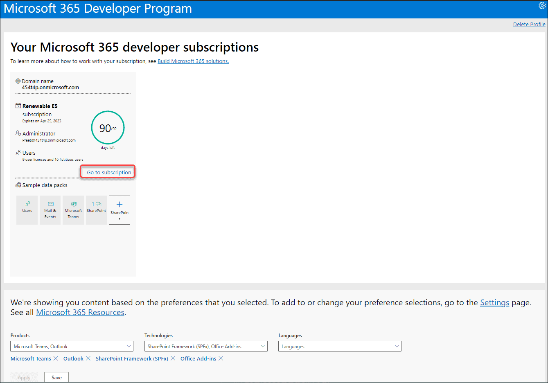Open the Settings page link
The height and width of the screenshot is (383, 548).
pyautogui.click(x=494, y=302)
